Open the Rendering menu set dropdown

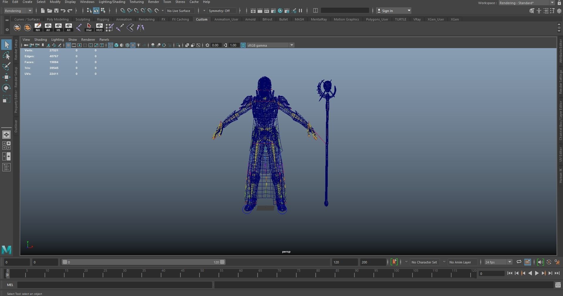pos(18,11)
